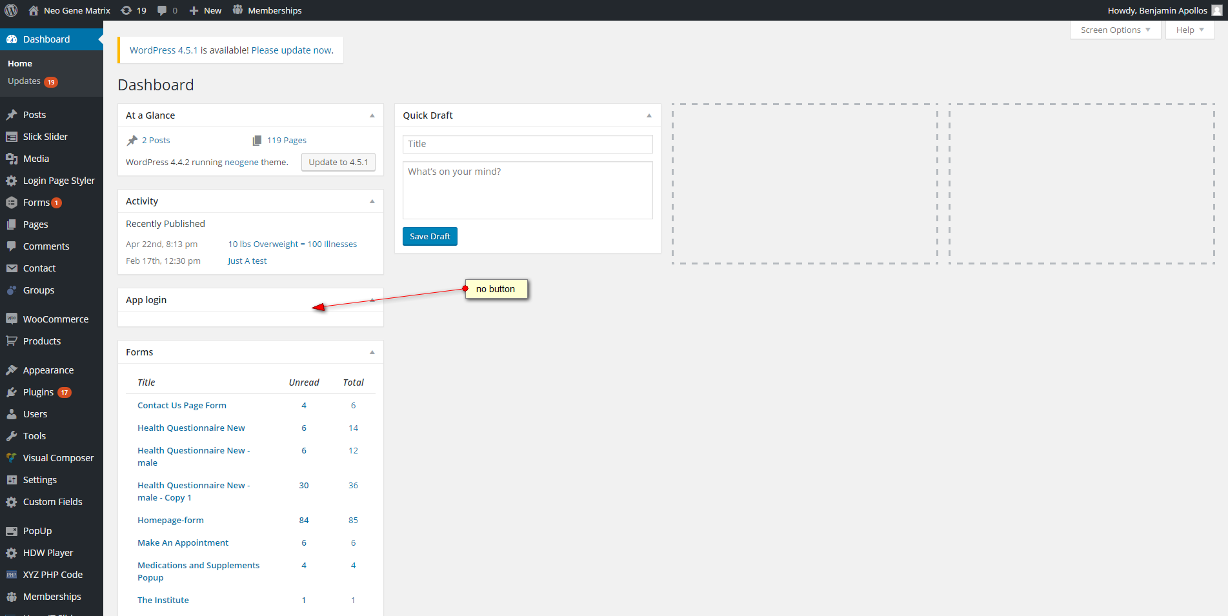Click the Save Draft button
The height and width of the screenshot is (616, 1228).
click(430, 237)
